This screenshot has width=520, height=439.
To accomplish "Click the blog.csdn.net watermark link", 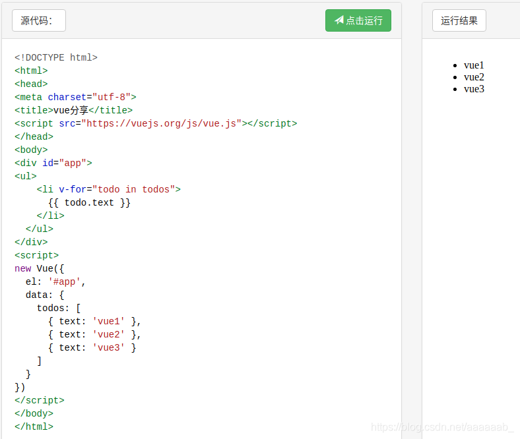I will tap(442, 427).
